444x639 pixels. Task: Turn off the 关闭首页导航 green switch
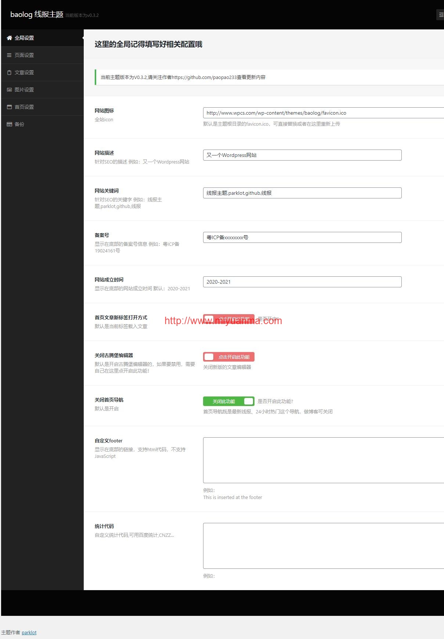pos(228,401)
